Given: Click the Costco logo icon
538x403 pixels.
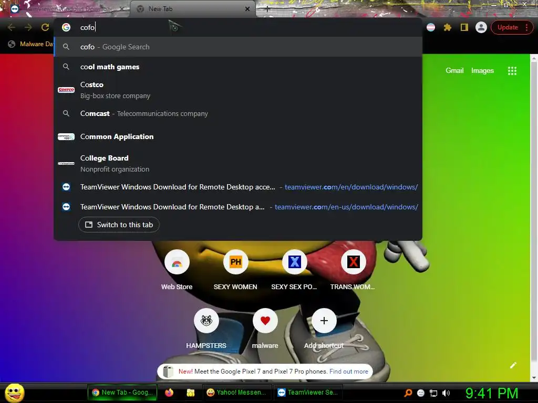Looking at the screenshot, I should [x=66, y=90].
